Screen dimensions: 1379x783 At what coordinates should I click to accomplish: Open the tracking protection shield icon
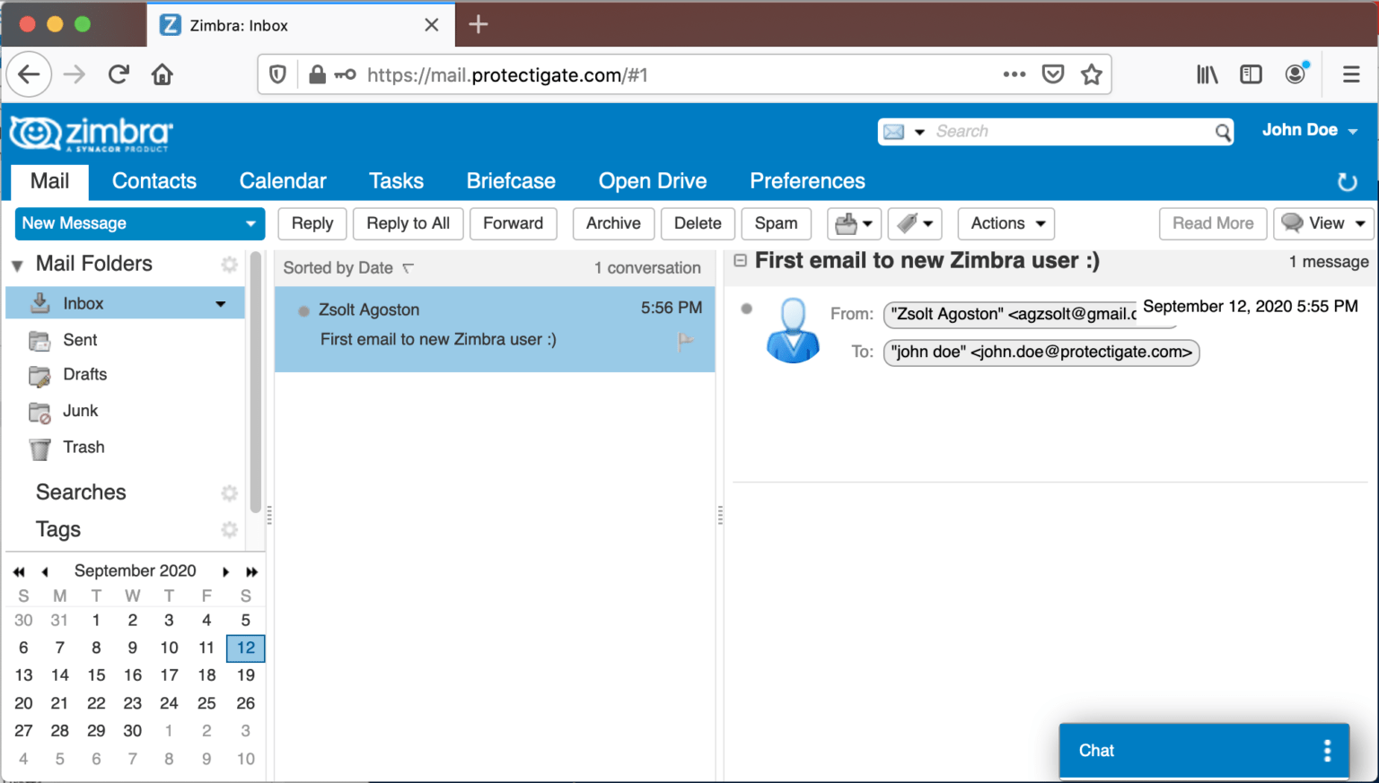[278, 74]
